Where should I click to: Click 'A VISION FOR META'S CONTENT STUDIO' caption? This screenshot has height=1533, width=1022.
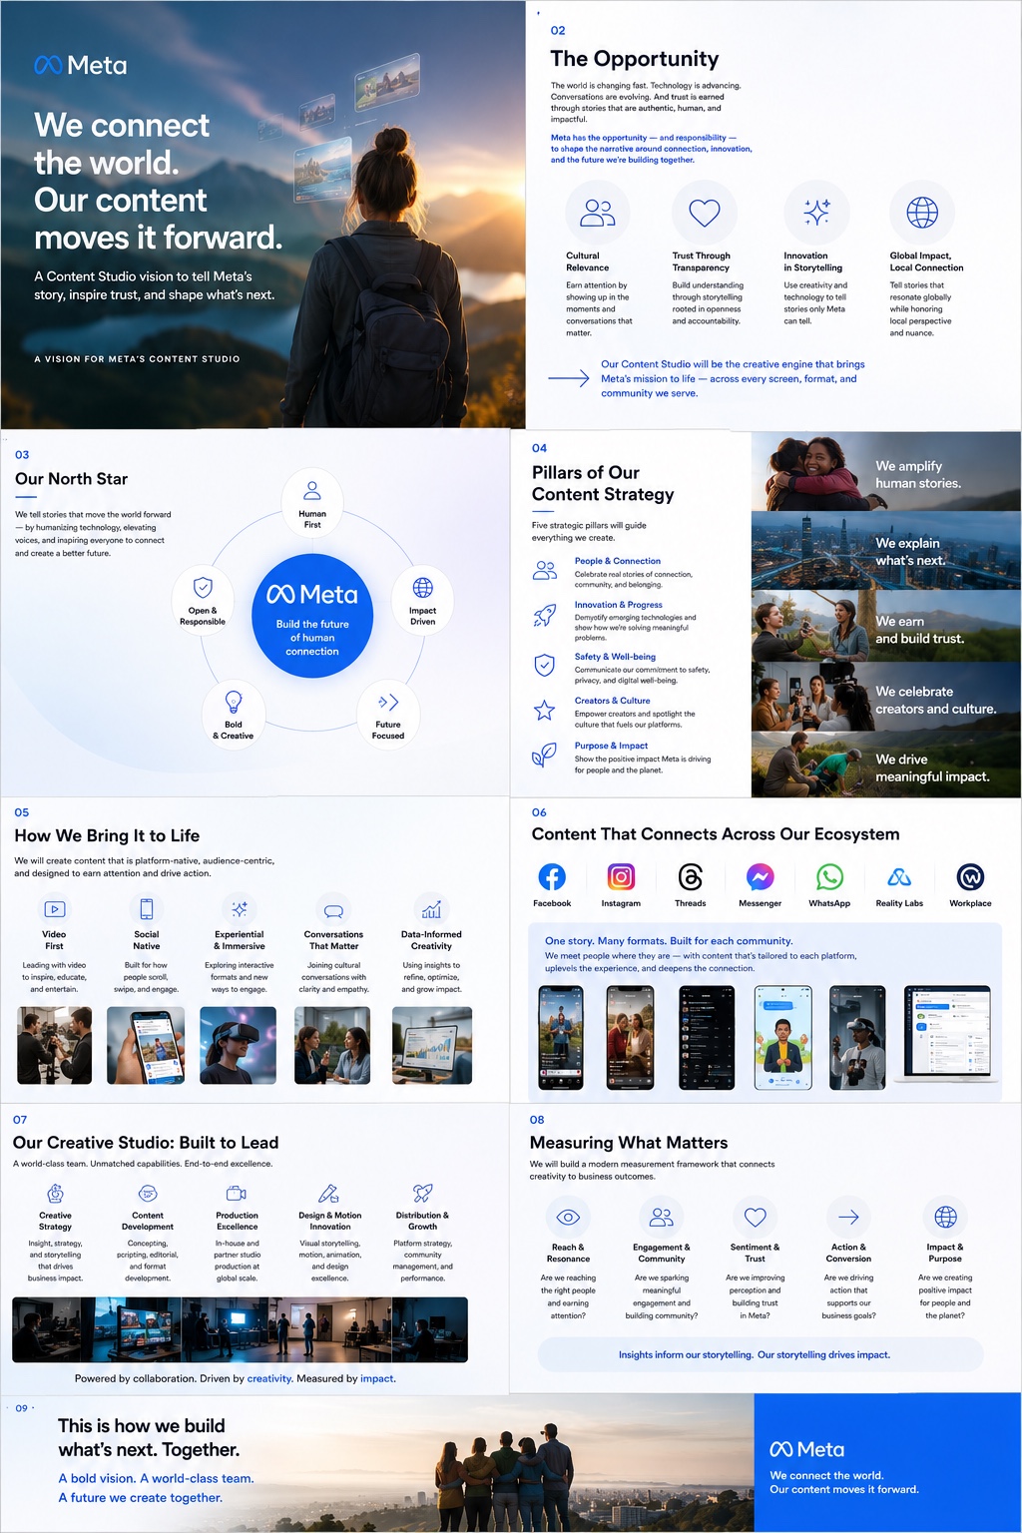tap(138, 359)
